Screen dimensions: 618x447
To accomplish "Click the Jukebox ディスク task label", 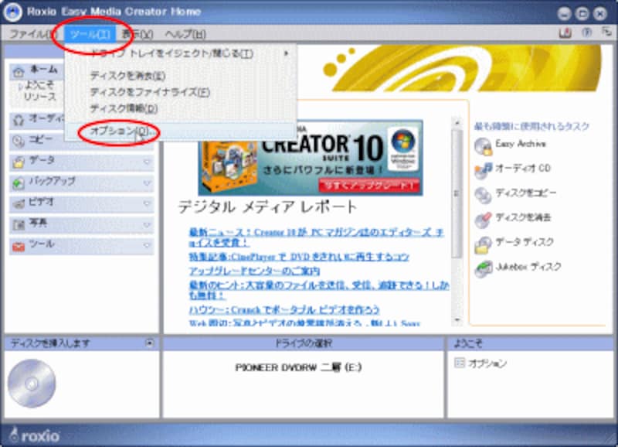I will (x=528, y=267).
